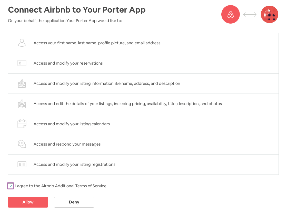Click the ID card icon for listing registrations
The image size is (287, 215).
tap(22, 164)
